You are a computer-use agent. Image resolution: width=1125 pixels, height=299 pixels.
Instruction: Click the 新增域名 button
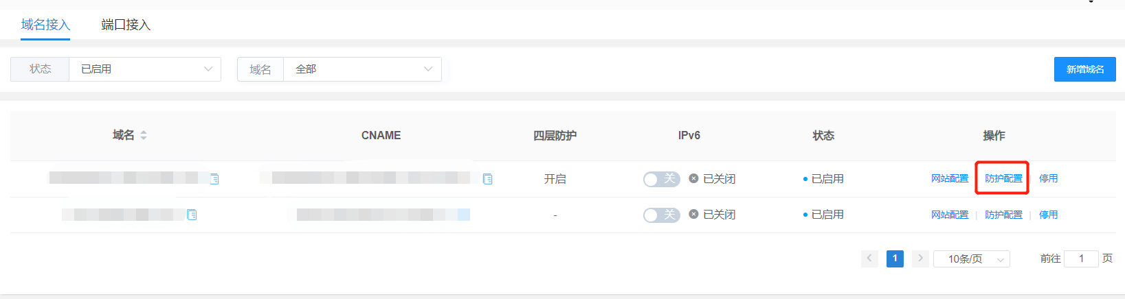pos(1084,69)
